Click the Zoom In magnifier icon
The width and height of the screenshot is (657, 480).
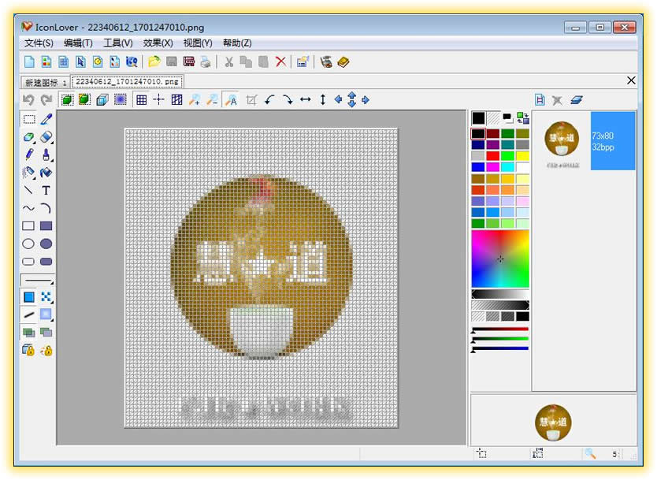tap(194, 99)
